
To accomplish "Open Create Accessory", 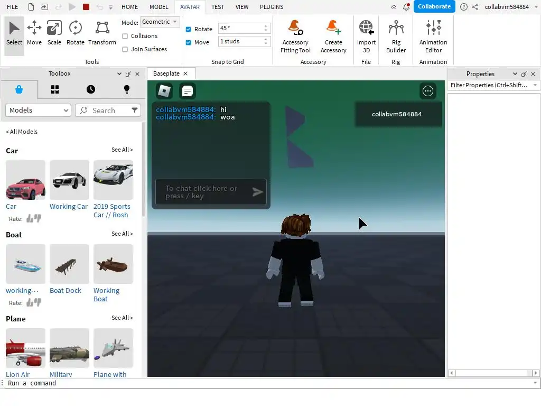I will pyautogui.click(x=333, y=36).
